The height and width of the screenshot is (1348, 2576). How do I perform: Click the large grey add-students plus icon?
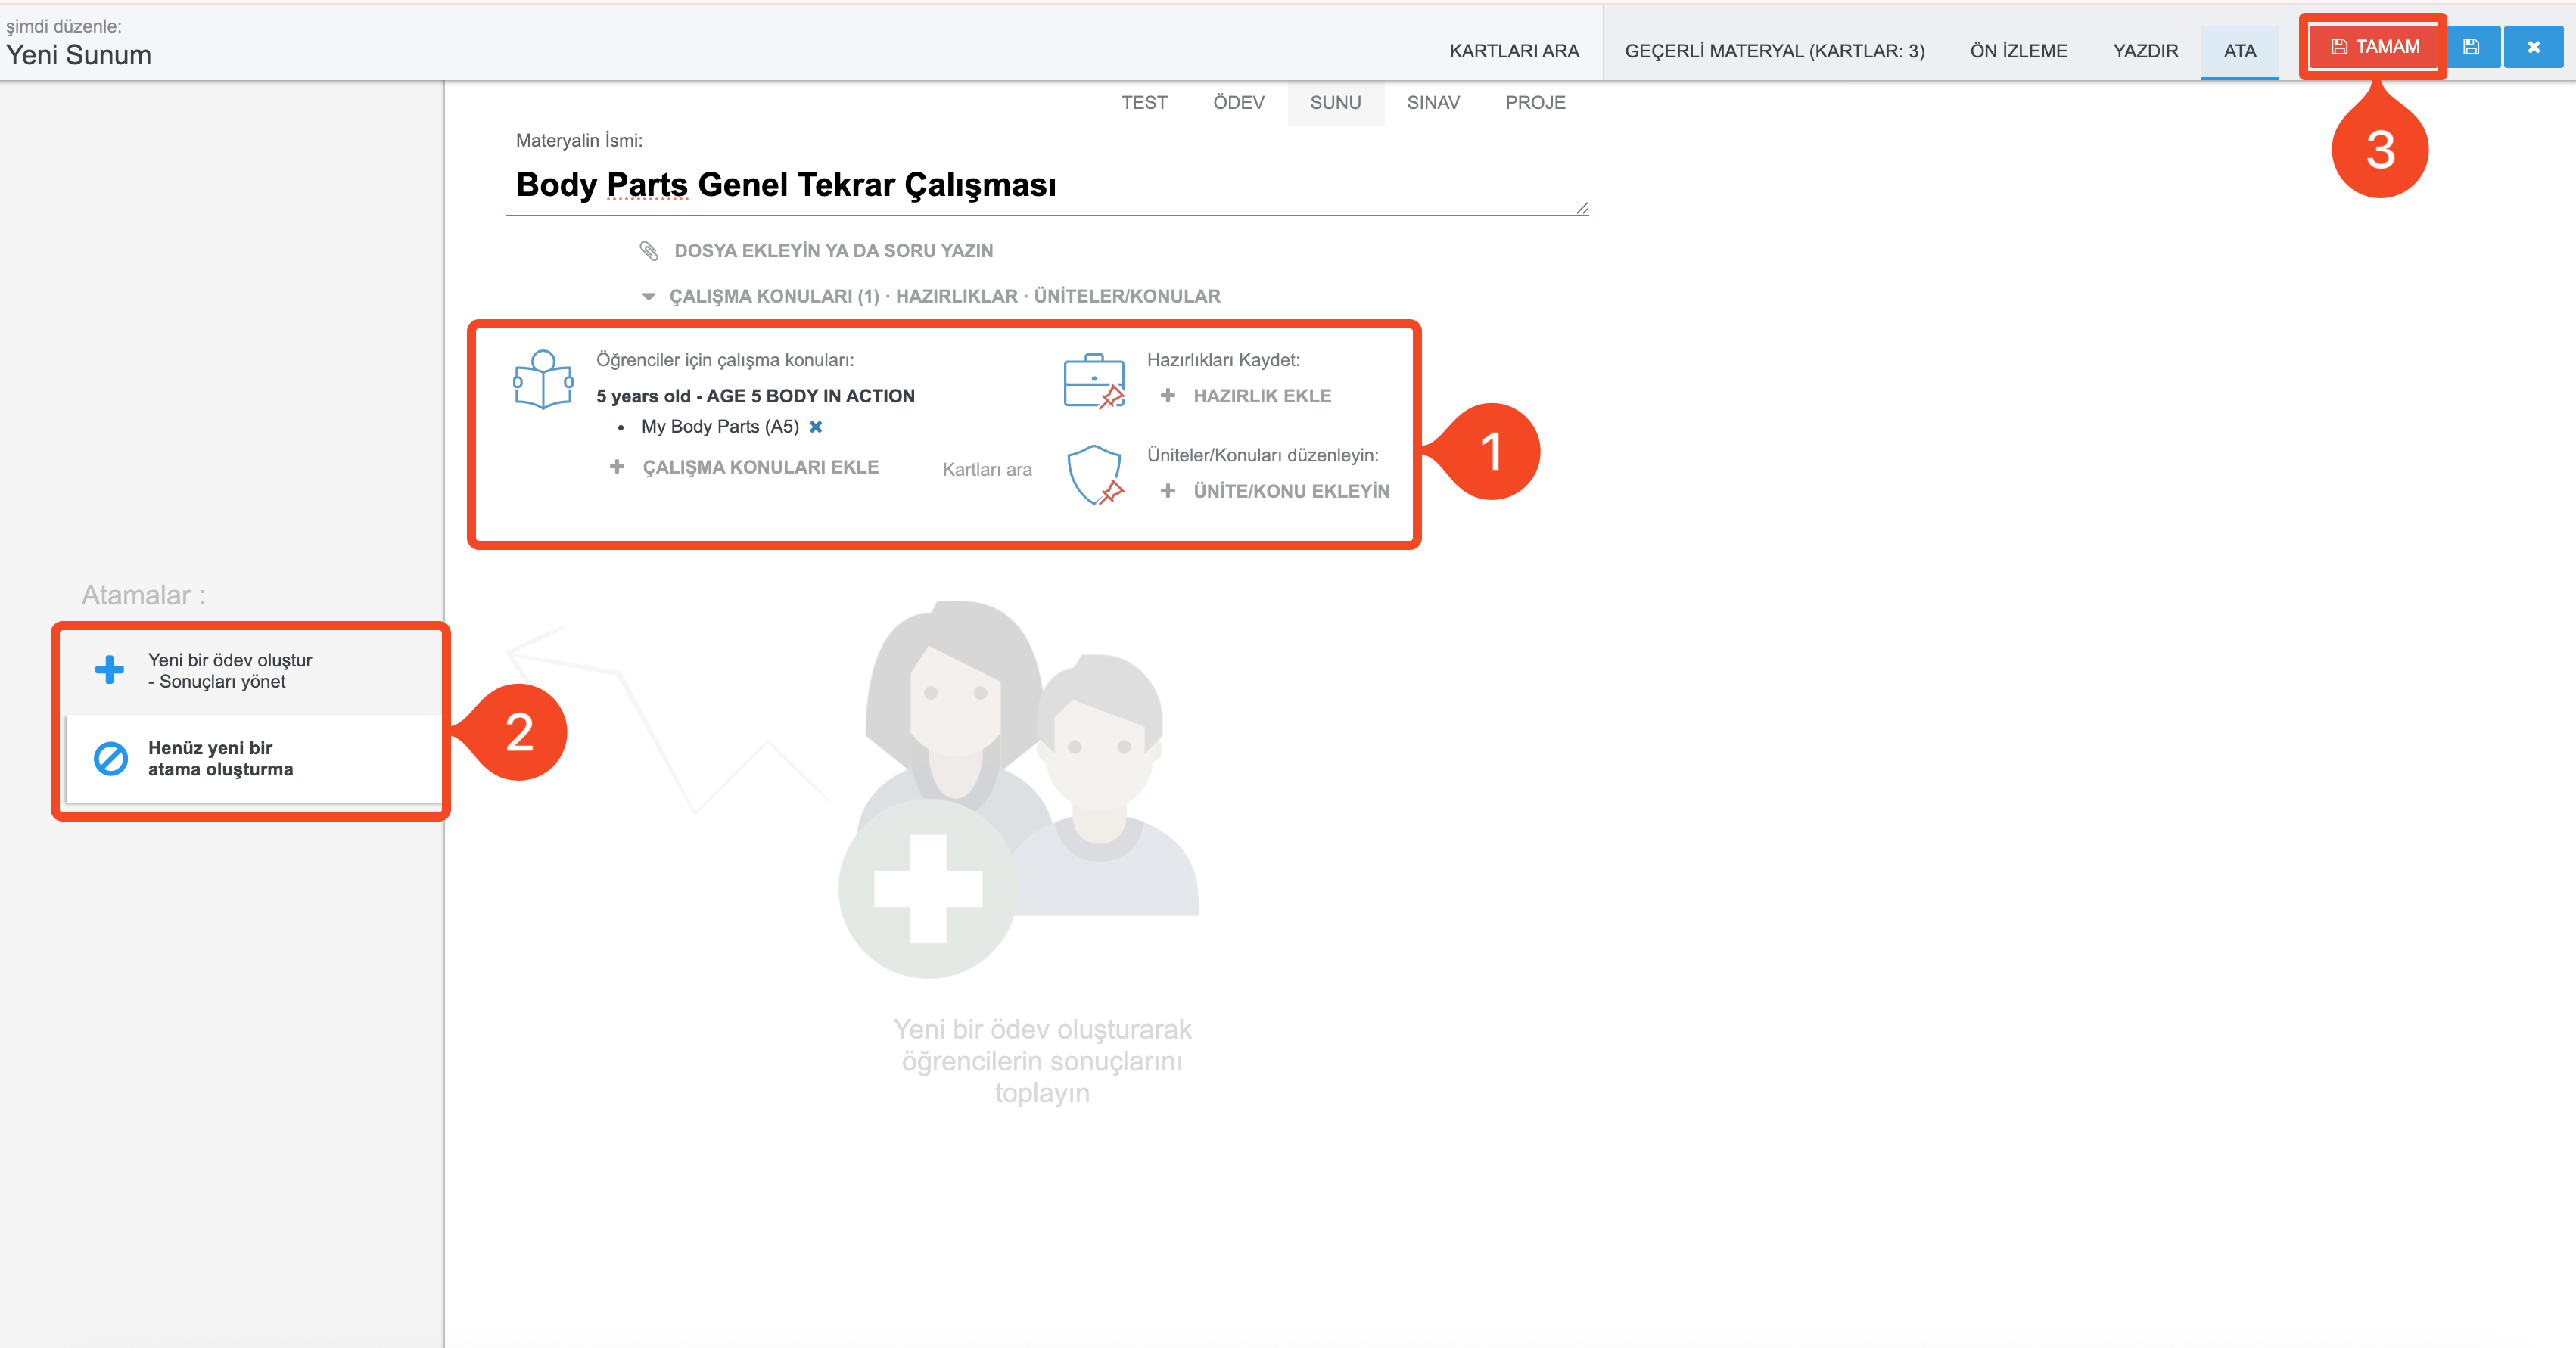[928, 888]
